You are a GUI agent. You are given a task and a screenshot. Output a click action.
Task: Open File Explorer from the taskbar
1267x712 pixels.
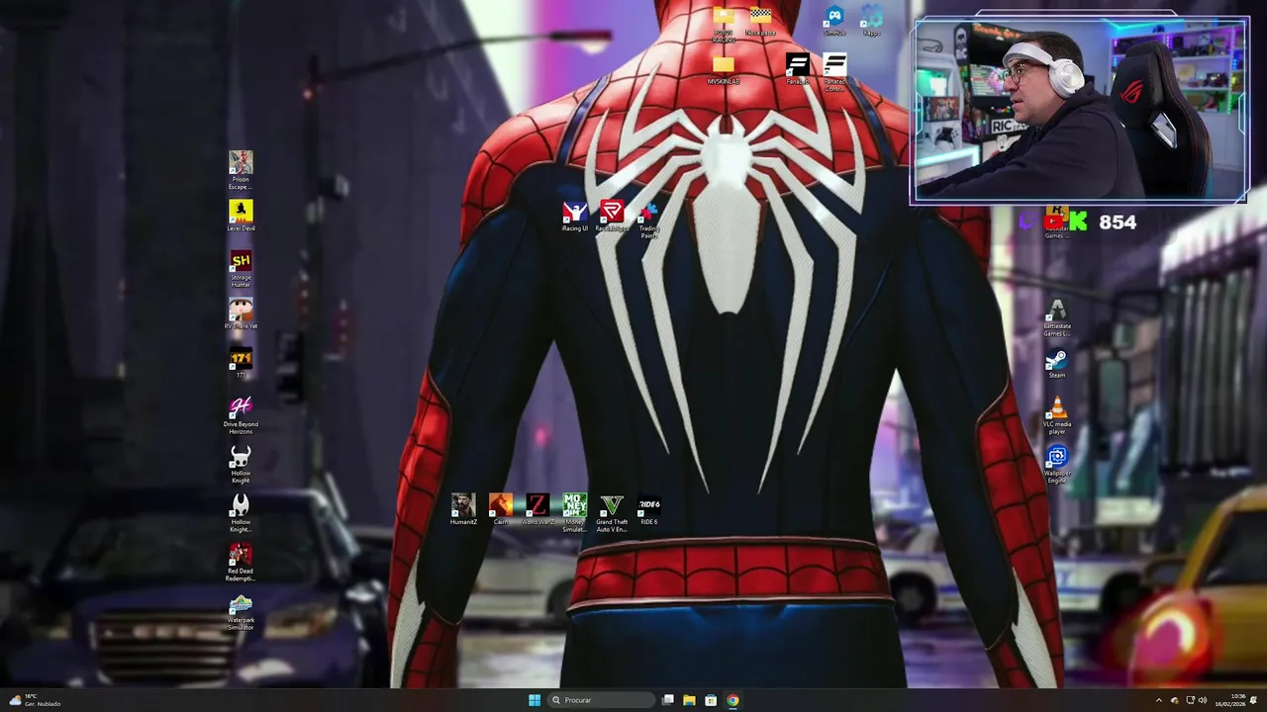(x=689, y=700)
